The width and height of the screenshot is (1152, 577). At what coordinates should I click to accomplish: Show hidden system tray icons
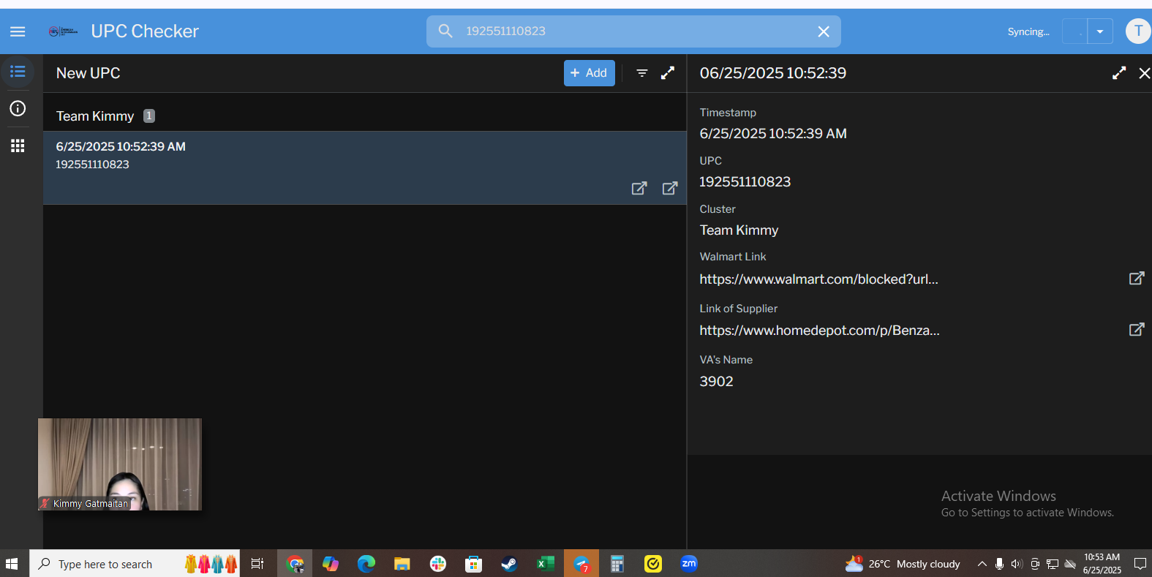(x=982, y=564)
